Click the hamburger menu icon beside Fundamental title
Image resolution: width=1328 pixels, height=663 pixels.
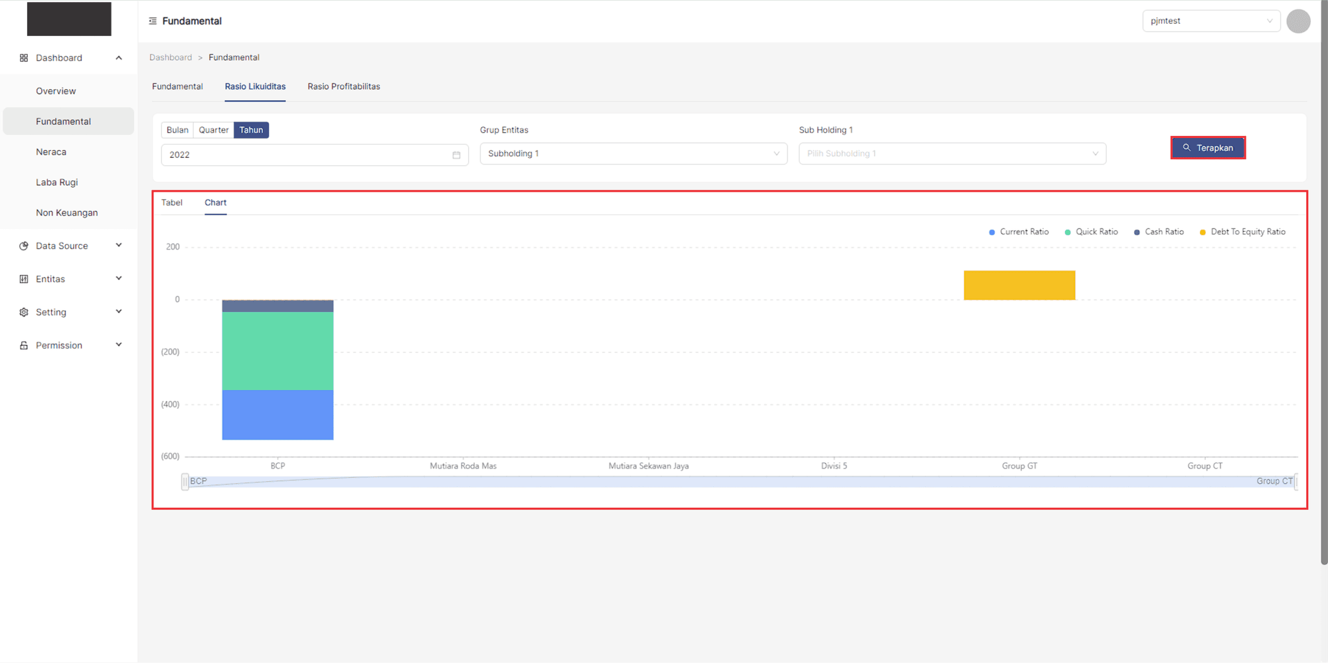tap(153, 21)
